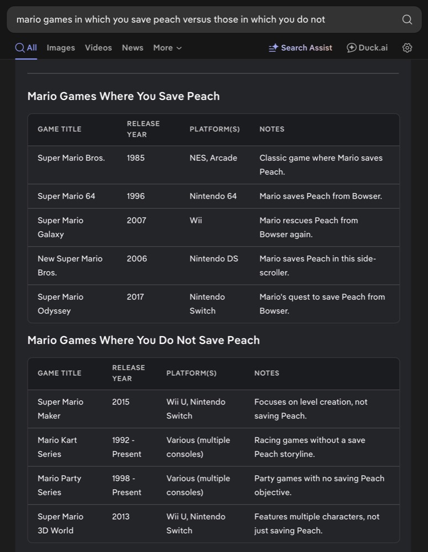This screenshot has height=552, width=428.
Task: Click the Super Mario Bros. row title
Action: click(x=71, y=158)
